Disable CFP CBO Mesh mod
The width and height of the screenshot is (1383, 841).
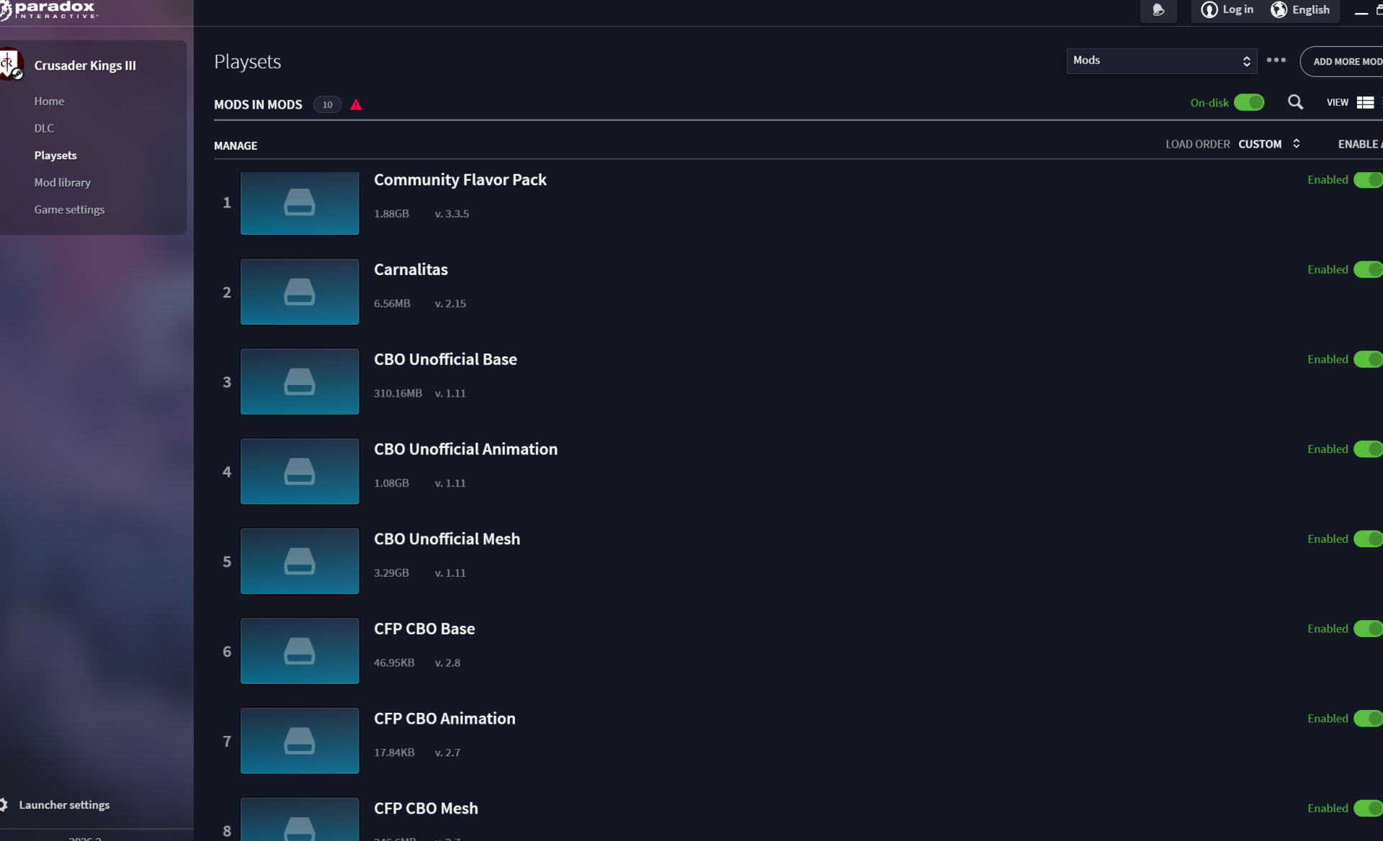pyautogui.click(x=1368, y=808)
